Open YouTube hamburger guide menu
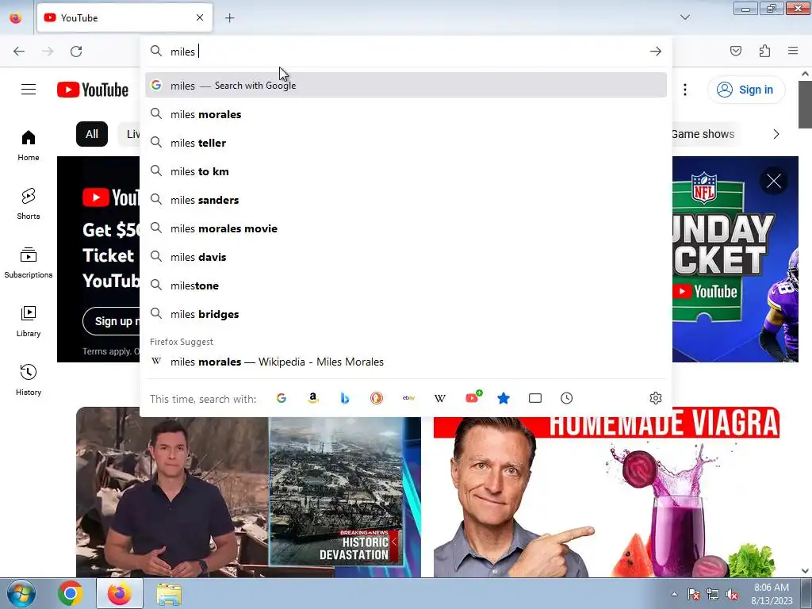 (29, 90)
